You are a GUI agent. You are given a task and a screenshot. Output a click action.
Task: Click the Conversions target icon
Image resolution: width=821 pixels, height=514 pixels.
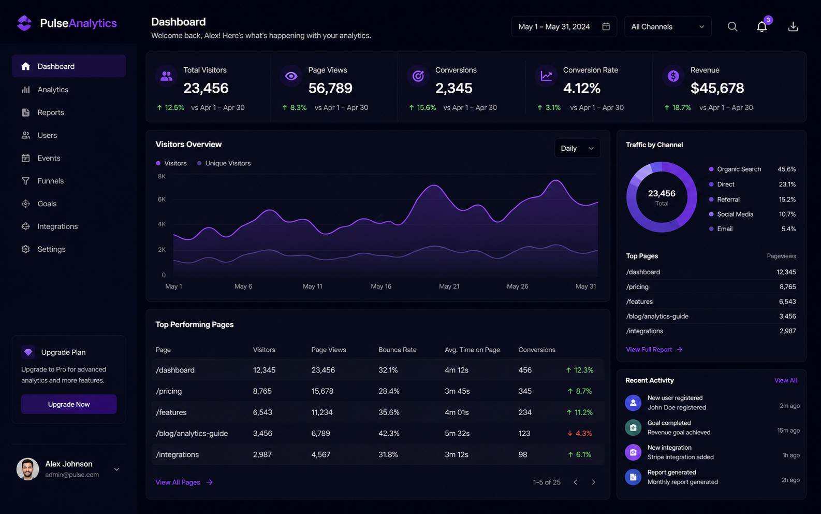click(x=418, y=76)
